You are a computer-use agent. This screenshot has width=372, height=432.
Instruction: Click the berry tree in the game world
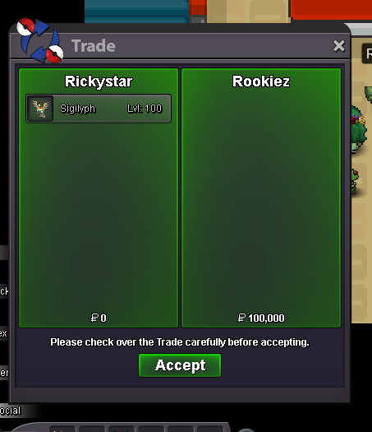(358, 129)
